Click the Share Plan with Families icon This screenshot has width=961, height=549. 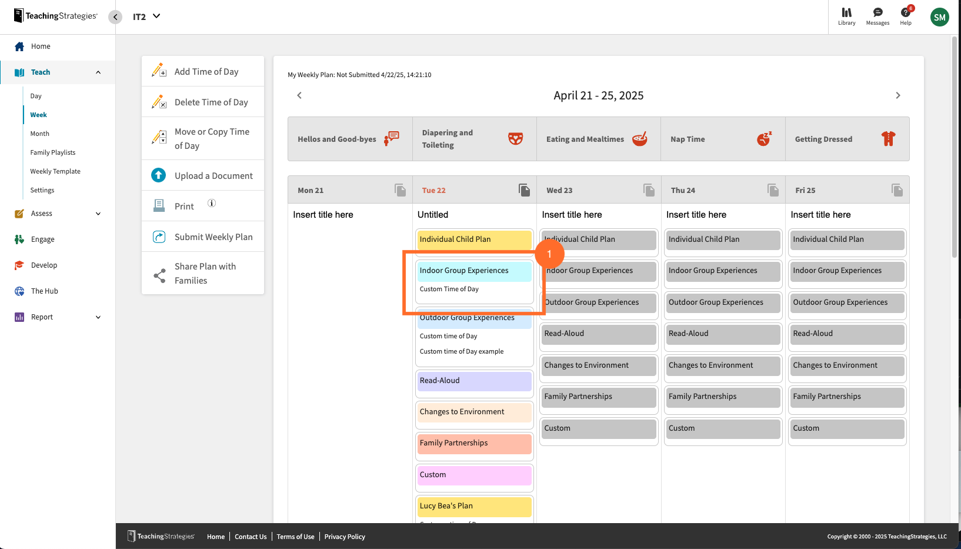(x=158, y=274)
